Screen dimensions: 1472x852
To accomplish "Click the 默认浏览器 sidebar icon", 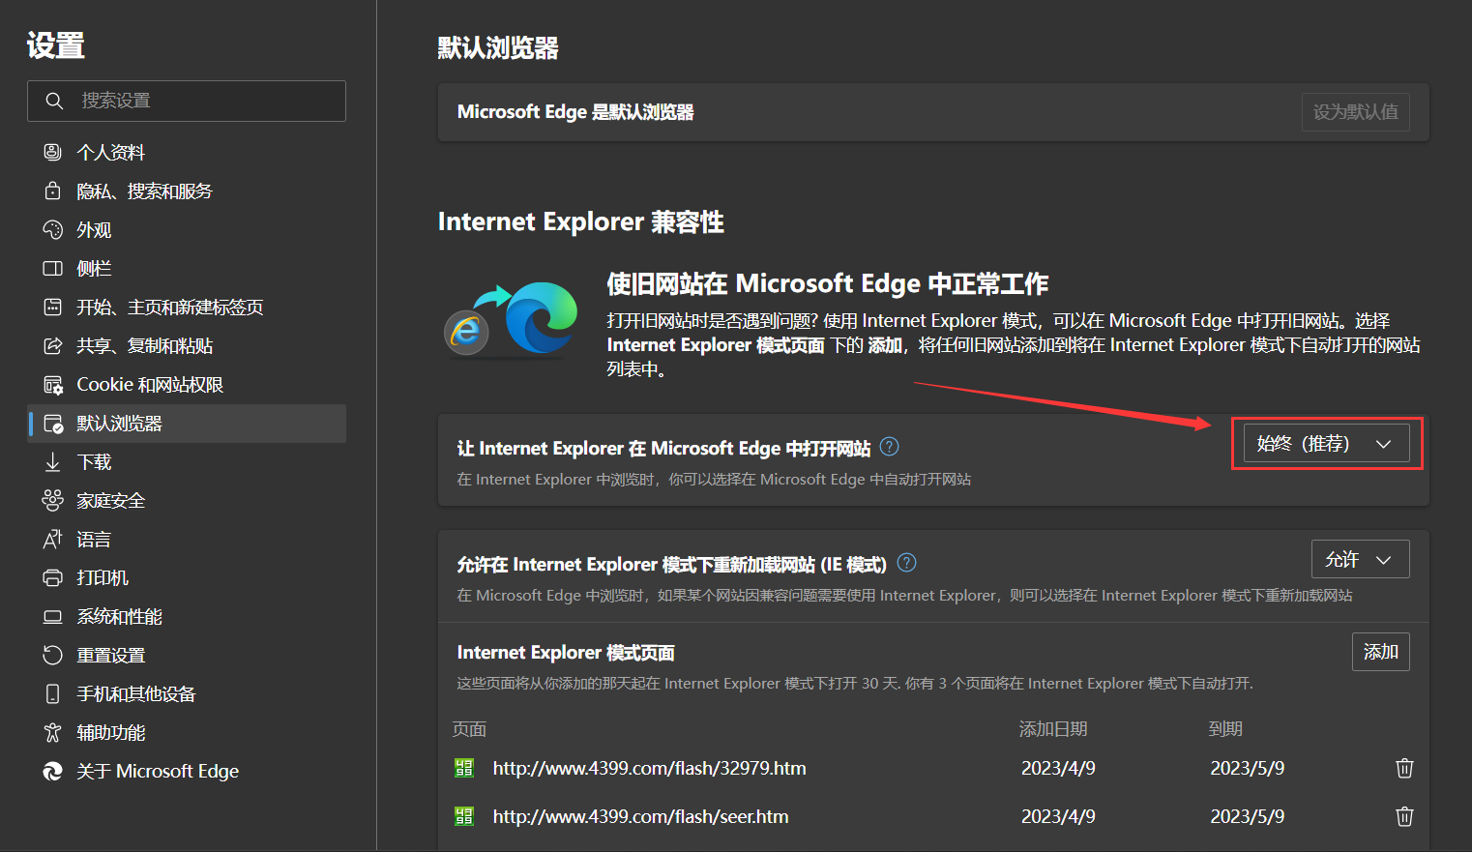I will click(53, 423).
